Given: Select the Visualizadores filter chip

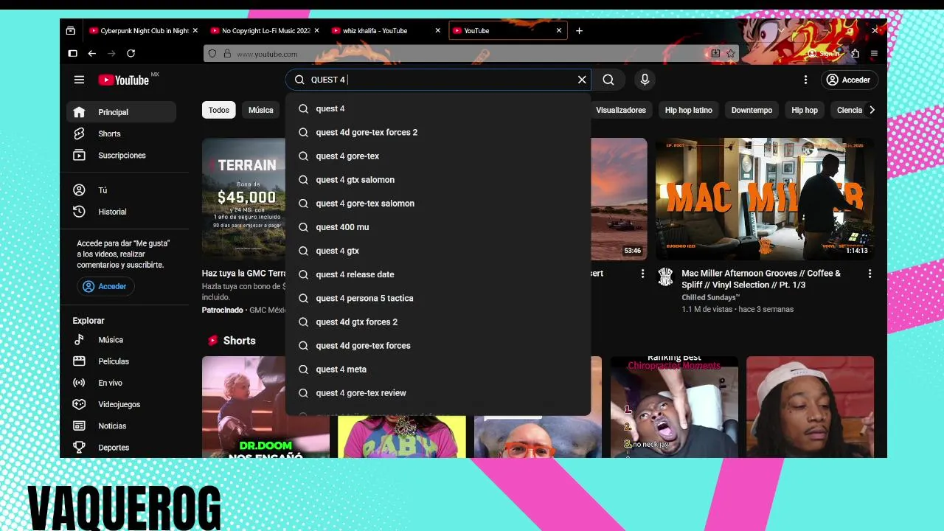Looking at the screenshot, I should point(620,110).
